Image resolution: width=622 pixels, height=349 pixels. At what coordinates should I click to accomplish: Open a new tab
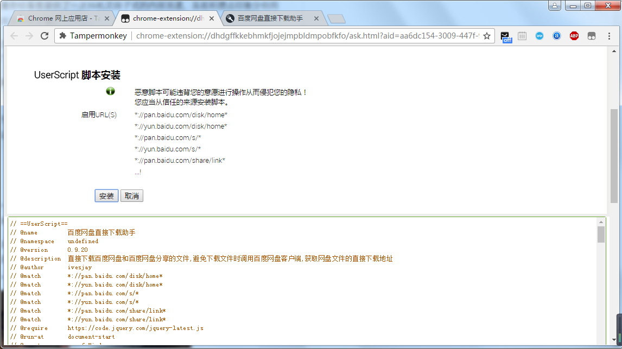(x=337, y=18)
